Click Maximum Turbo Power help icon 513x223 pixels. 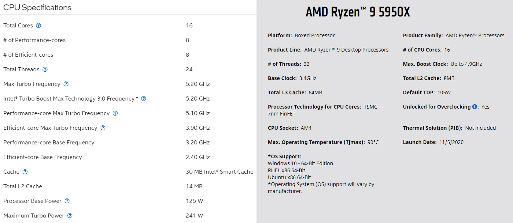coord(70,216)
